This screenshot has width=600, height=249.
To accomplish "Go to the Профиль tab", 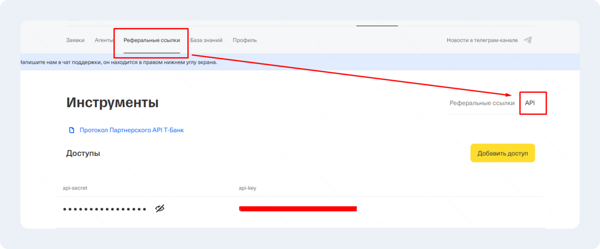I will (245, 40).
